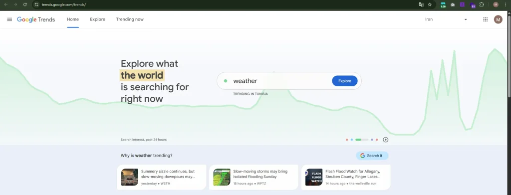The height and width of the screenshot is (195, 511).
Task: Click the Flash Flood Watch thumbnail
Action: (314, 177)
